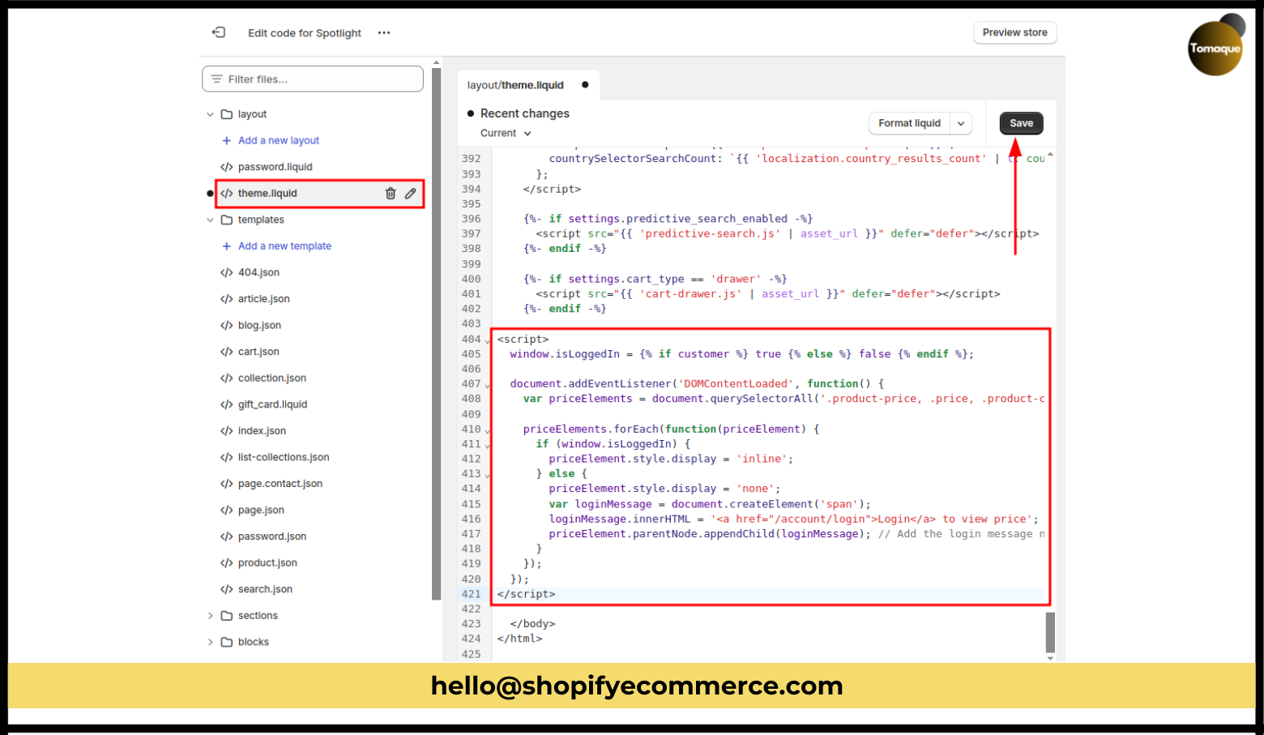Click the code icon beside cart.json

pos(227,352)
